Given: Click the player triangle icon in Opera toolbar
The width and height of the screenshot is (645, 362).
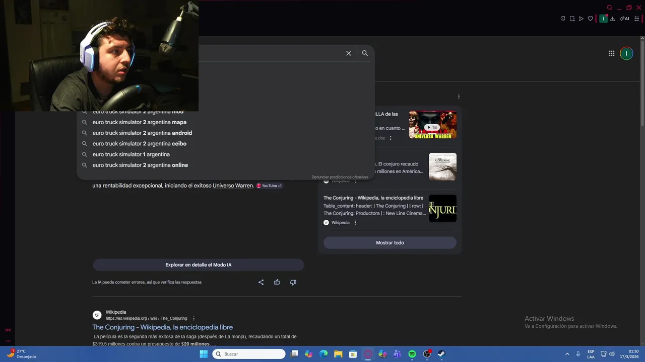Looking at the screenshot, I should (x=581, y=19).
